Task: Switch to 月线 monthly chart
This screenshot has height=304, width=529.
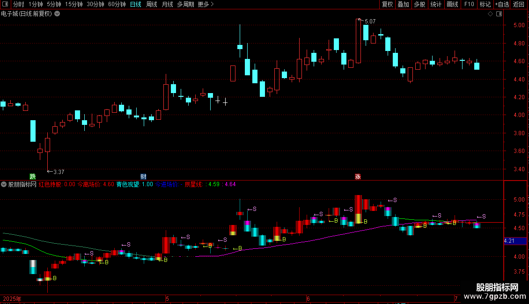Action: 167,4
